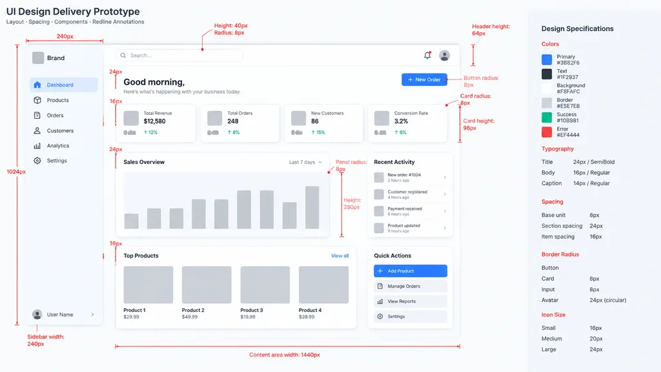Click the View Reports button
Image resolution: width=661 pixels, height=372 pixels.
point(410,301)
